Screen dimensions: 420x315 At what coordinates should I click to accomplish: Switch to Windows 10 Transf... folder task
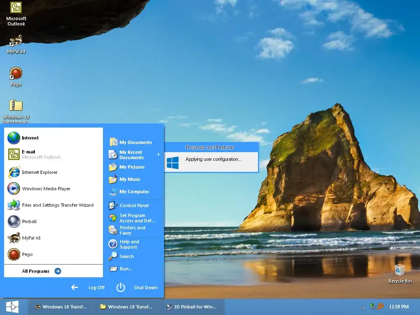(x=126, y=307)
